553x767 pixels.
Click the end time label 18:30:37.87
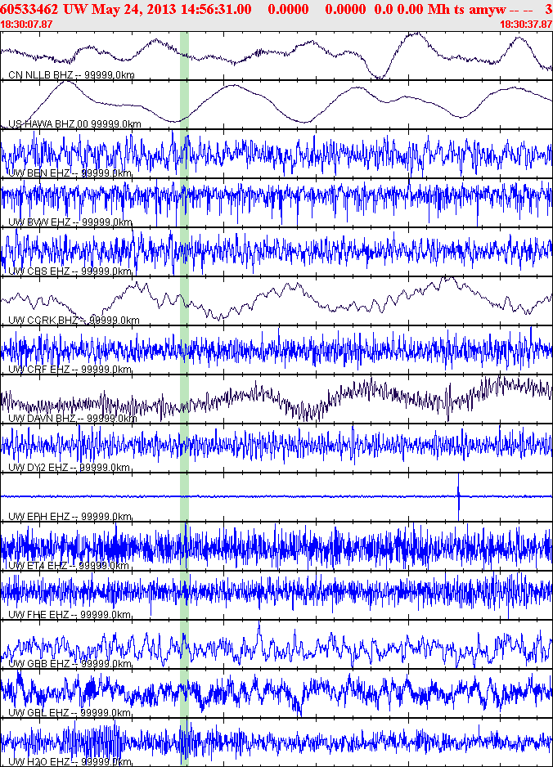[x=526, y=24]
